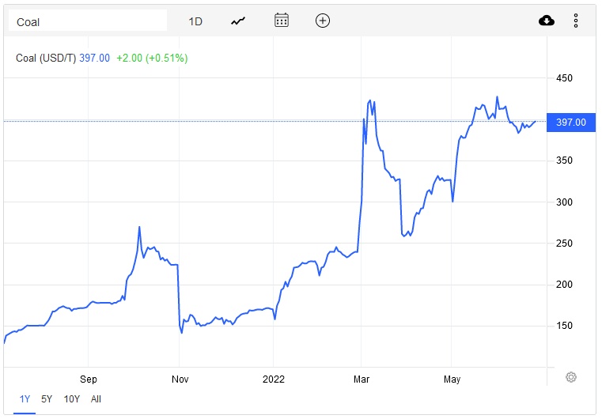Open the 1D interval dropdown

(195, 21)
